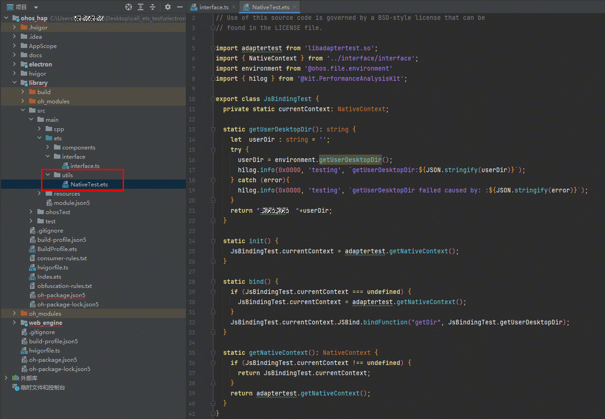Click the Expand All icon in project panel

[141, 7]
